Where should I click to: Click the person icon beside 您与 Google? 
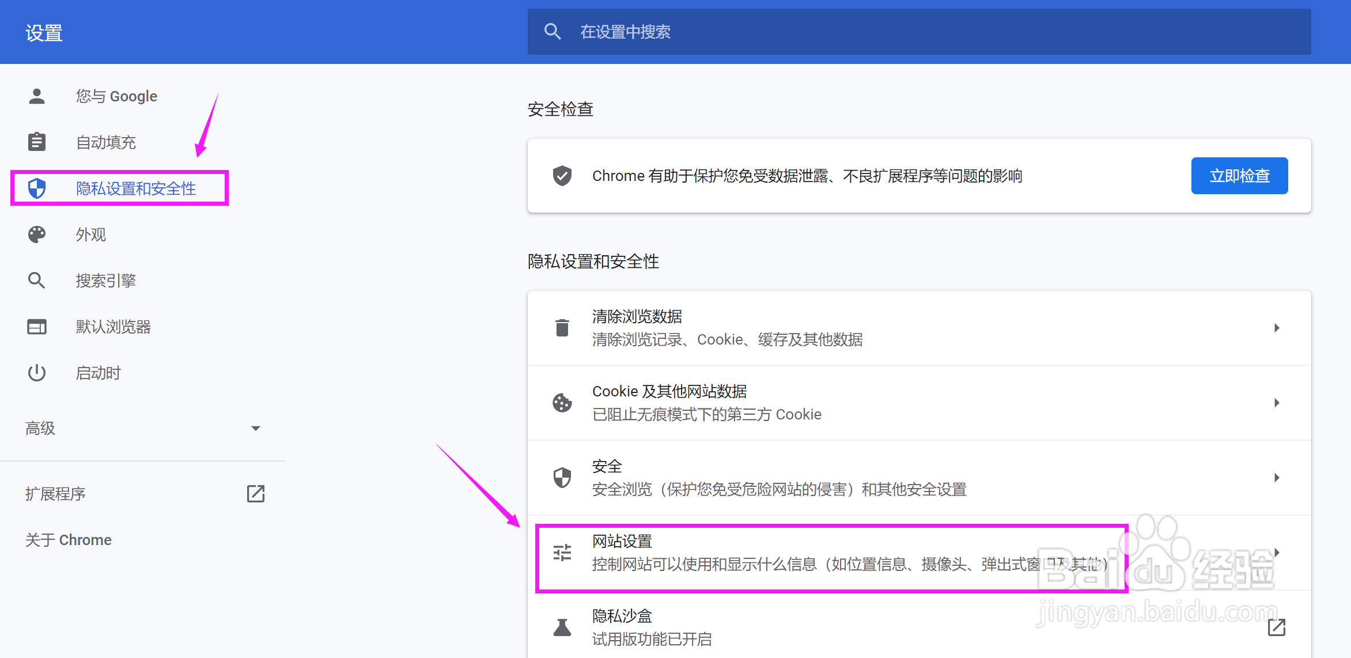click(37, 96)
